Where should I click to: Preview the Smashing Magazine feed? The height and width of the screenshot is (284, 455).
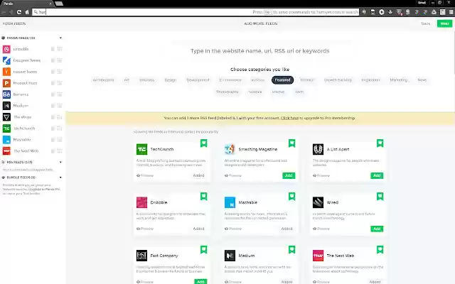[233, 175]
